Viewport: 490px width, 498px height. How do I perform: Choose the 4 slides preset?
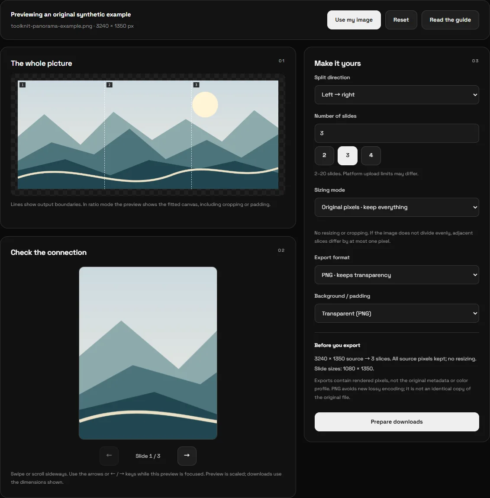tap(371, 156)
